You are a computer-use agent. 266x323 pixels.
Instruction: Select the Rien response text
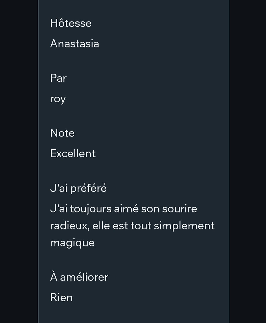click(61, 298)
